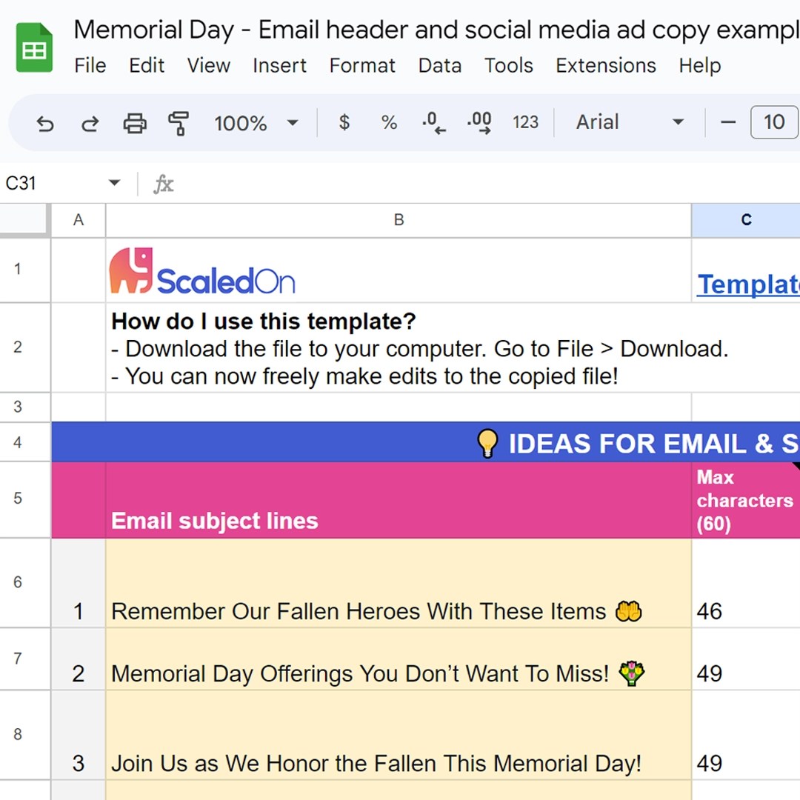Click the Decrease decimal places icon
The width and height of the screenshot is (800, 800).
pyautogui.click(x=433, y=123)
